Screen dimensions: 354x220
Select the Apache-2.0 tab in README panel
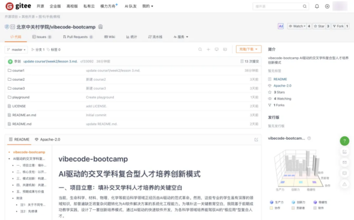[47, 139]
